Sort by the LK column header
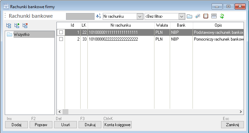 (x=84, y=25)
